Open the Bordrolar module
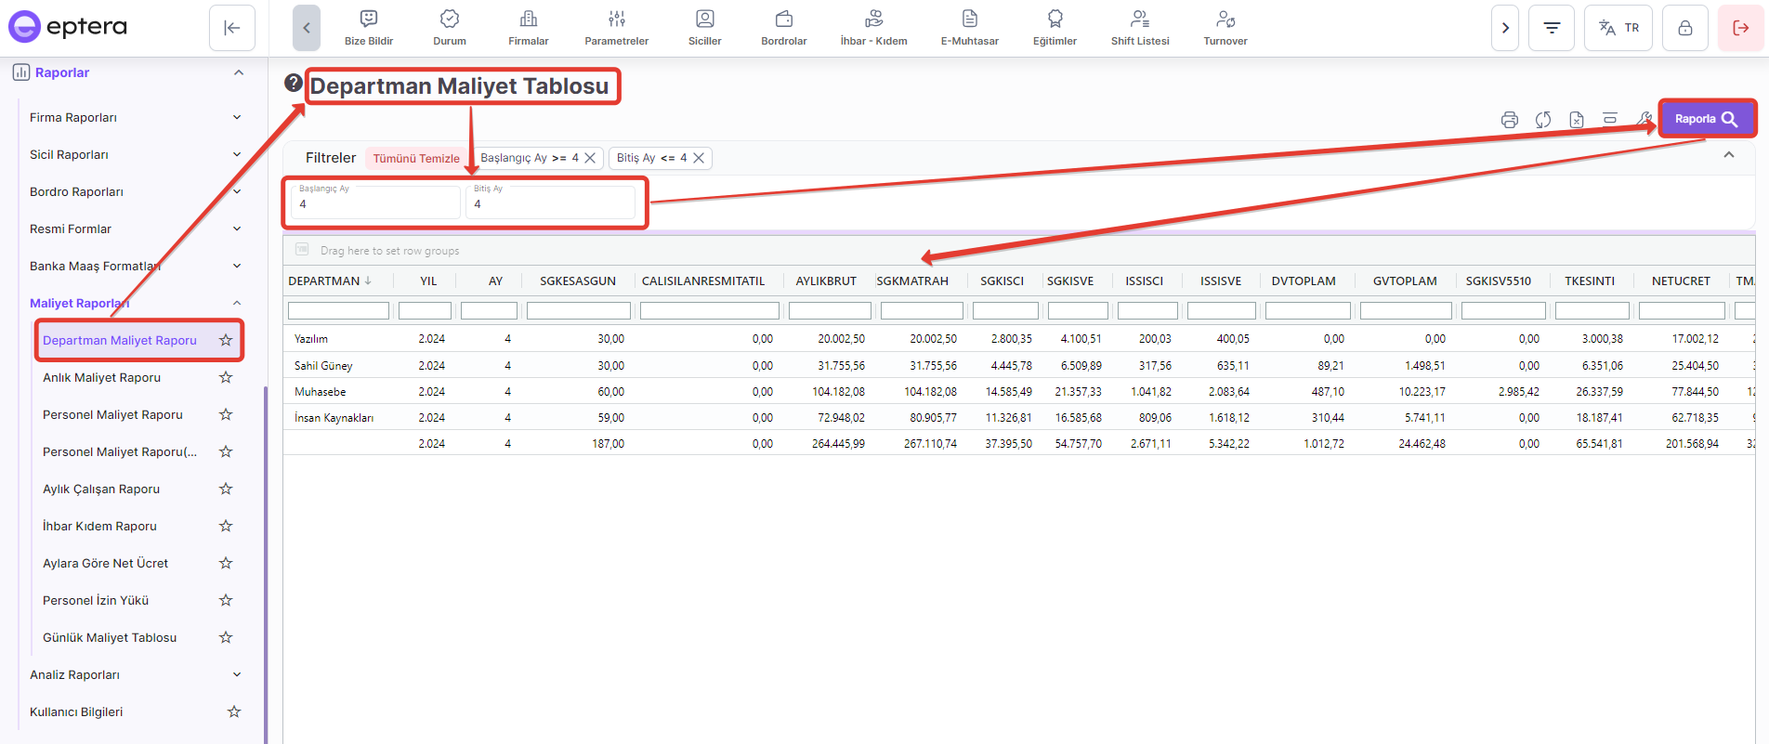The width and height of the screenshot is (1769, 744). pos(783,28)
